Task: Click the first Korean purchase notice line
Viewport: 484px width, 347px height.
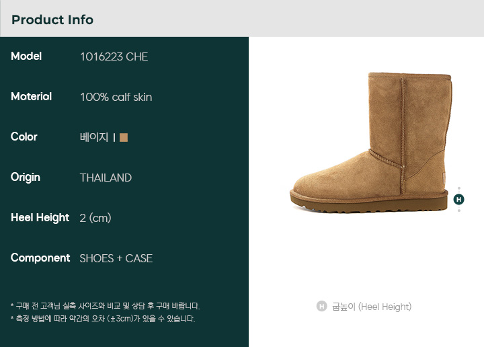Action: (x=106, y=306)
